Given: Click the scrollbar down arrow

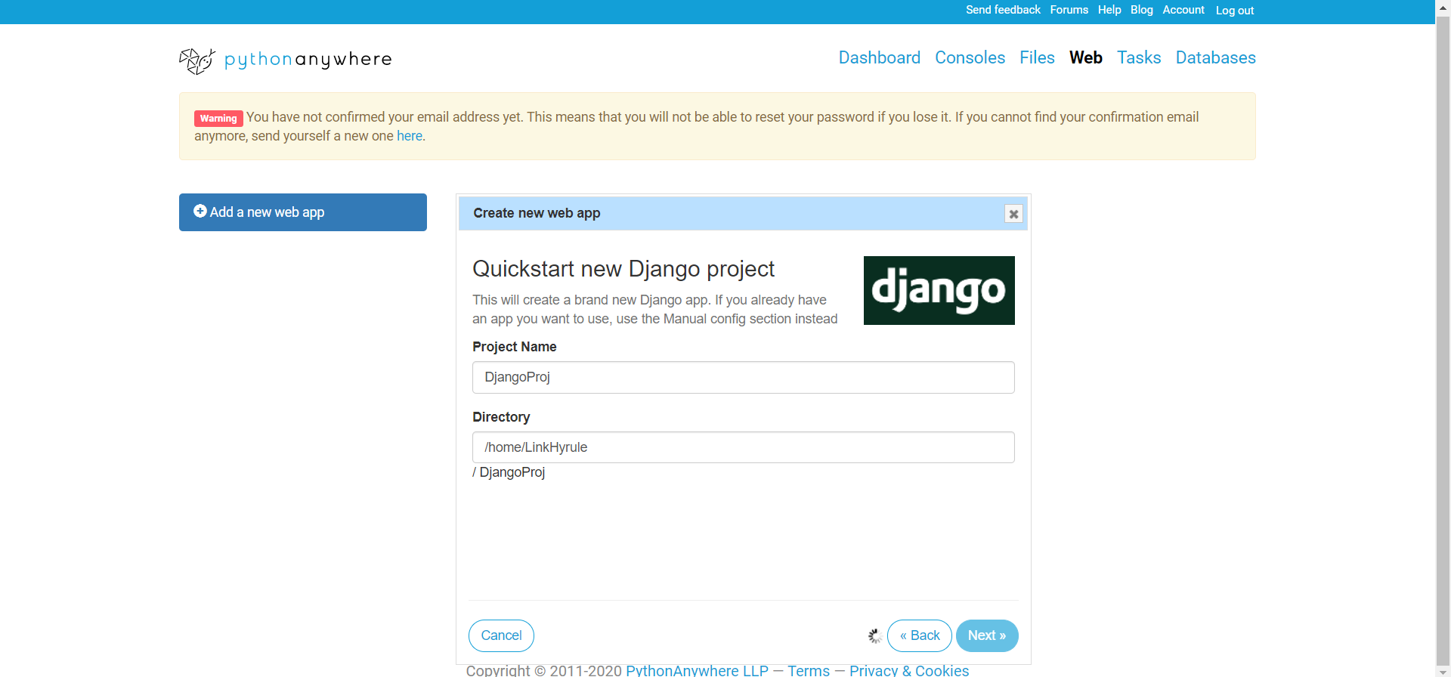Looking at the screenshot, I should 1443,670.
